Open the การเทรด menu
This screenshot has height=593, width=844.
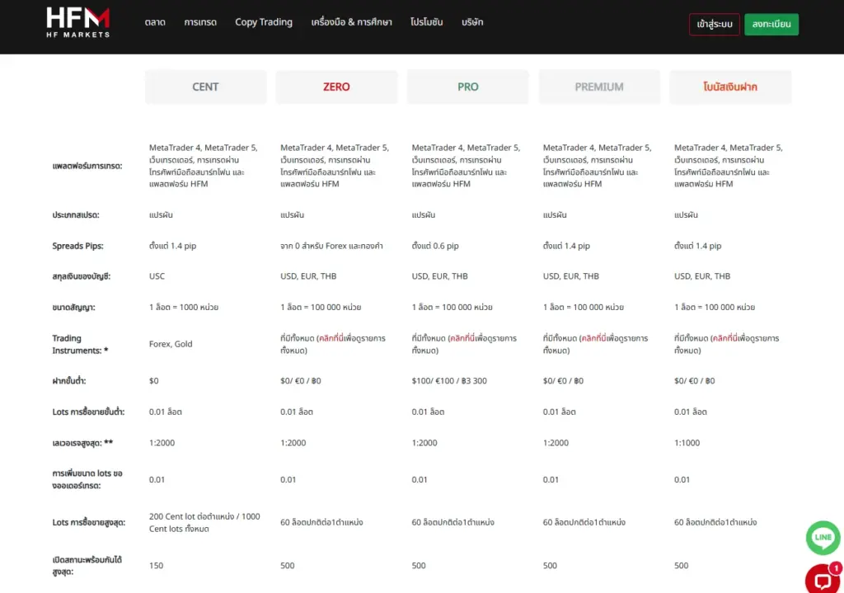(x=200, y=22)
